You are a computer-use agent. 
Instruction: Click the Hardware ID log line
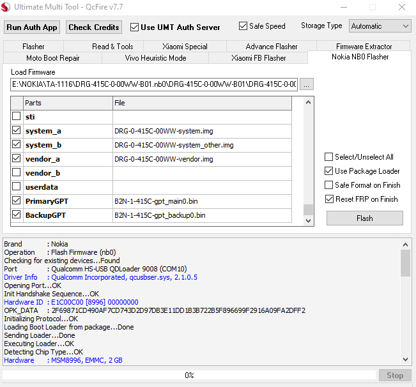point(71,302)
